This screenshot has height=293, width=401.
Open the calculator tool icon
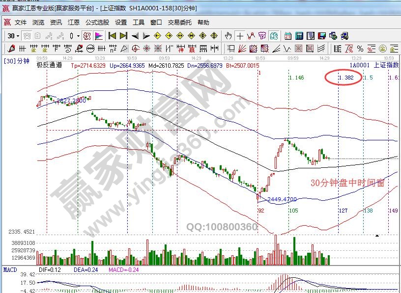tap(299, 36)
